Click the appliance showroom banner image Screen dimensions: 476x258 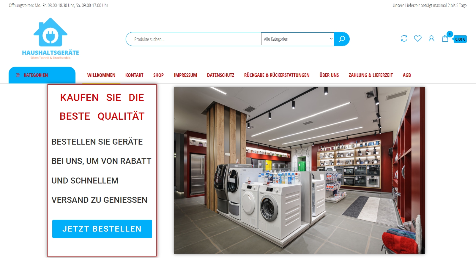[x=300, y=170]
